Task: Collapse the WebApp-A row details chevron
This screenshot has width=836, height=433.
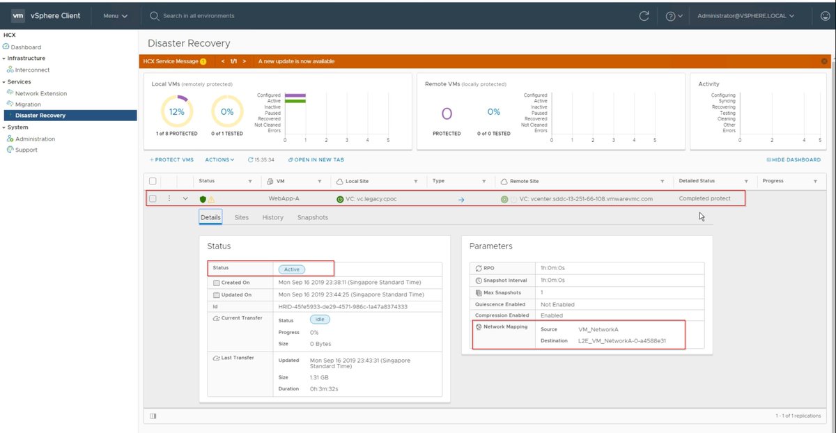Action: point(185,198)
